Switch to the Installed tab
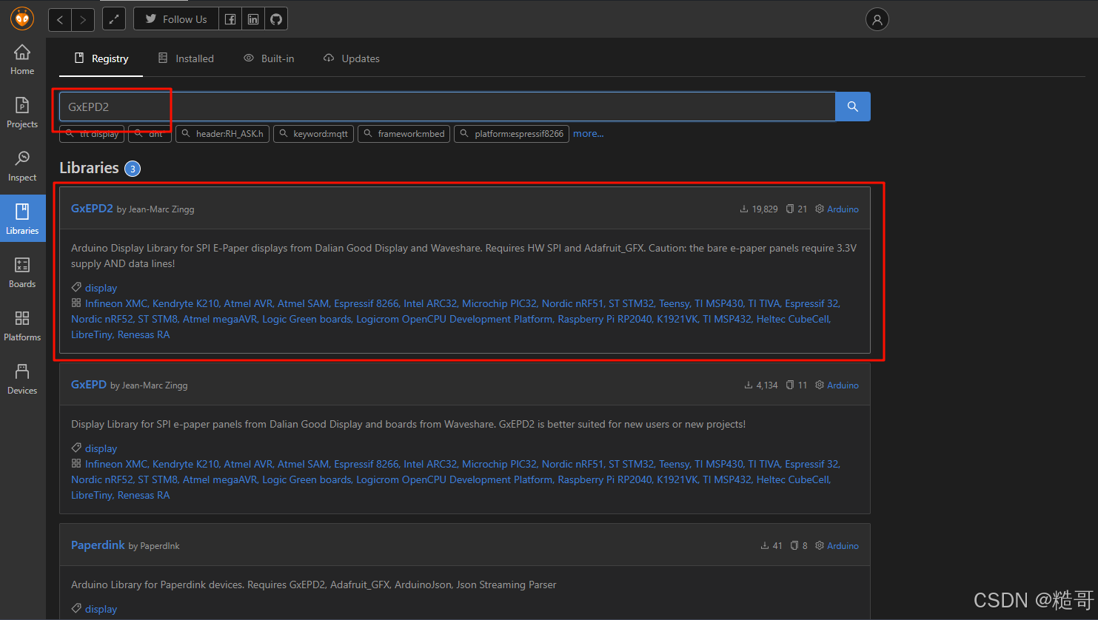 [x=186, y=58]
